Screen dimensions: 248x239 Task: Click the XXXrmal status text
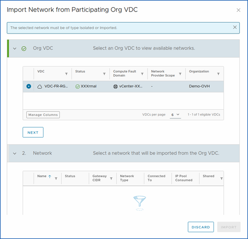point(89,86)
